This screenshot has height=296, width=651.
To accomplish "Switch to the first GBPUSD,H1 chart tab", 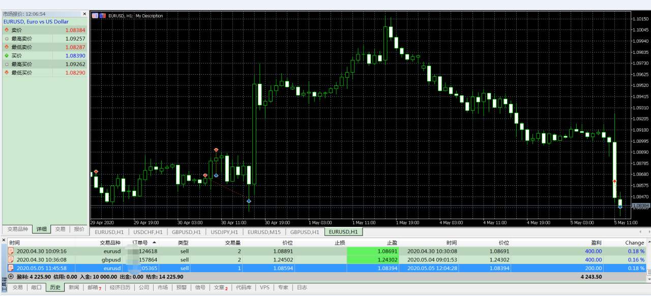I will 187,232.
